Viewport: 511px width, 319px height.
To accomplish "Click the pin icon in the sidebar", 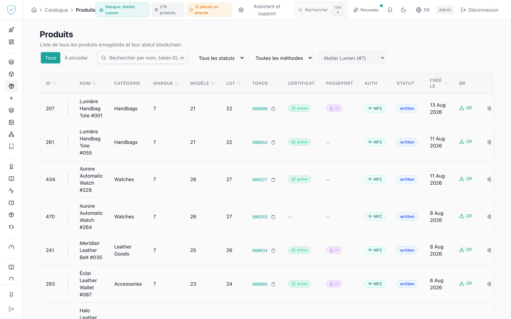I will click(x=11, y=295).
